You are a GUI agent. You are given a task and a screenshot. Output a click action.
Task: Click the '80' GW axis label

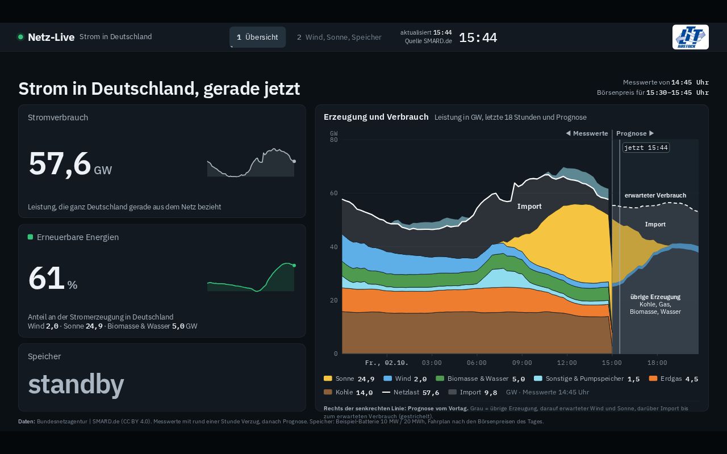(x=334, y=140)
